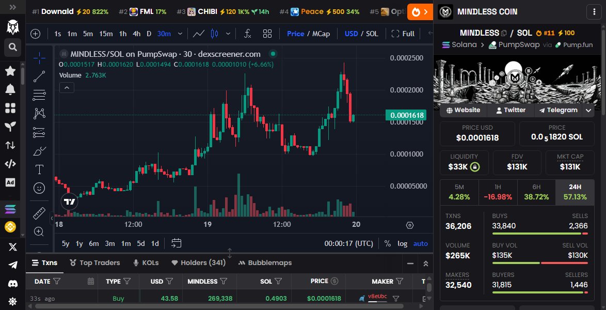Viewport: 606px width, 310px height.
Task: Select the measure ruler tool
Action: point(39,212)
